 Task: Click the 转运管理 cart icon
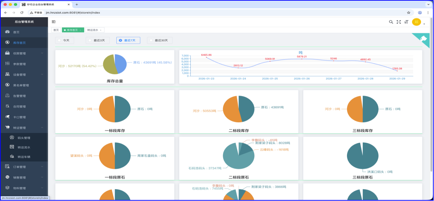click(x=8, y=127)
